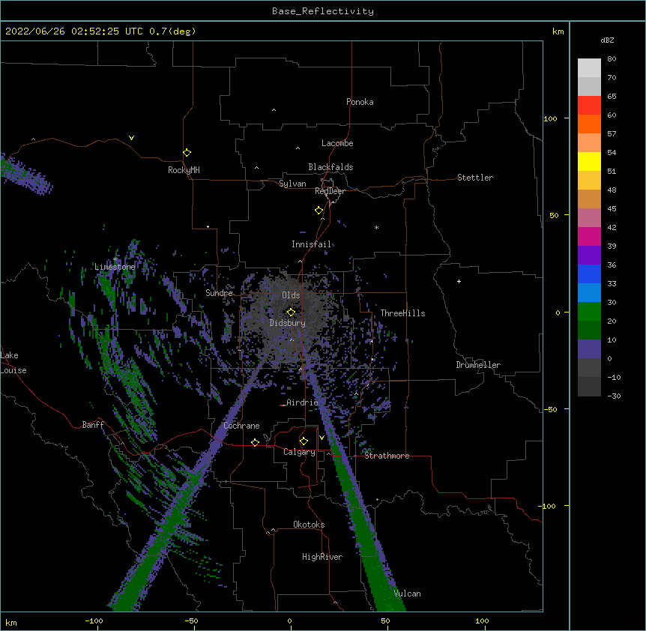Click the Limestone label on the map
This screenshot has height=631, width=646.
pyautogui.click(x=115, y=267)
